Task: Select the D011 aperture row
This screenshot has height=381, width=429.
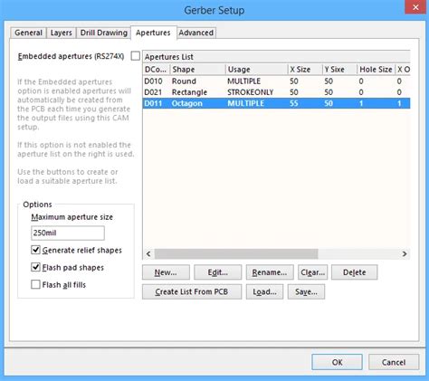Action: (x=276, y=103)
